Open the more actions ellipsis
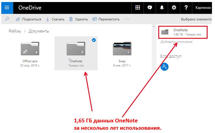 (127, 19)
